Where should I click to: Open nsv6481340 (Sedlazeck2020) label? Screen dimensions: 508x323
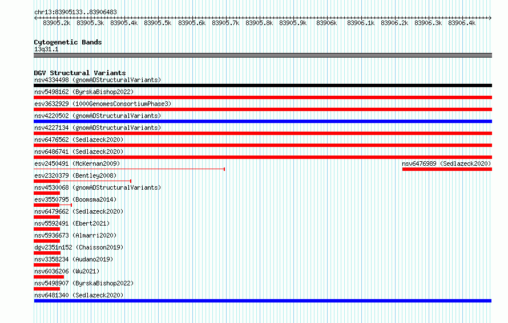tap(79, 295)
